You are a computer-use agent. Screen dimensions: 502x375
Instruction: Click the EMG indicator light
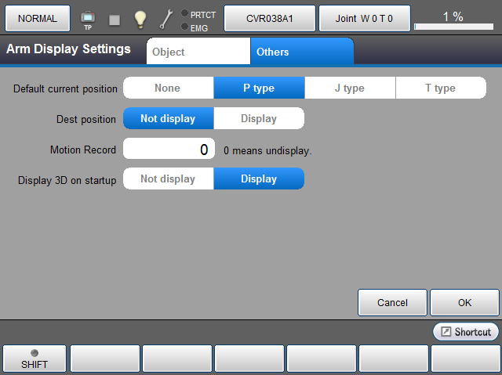point(184,27)
